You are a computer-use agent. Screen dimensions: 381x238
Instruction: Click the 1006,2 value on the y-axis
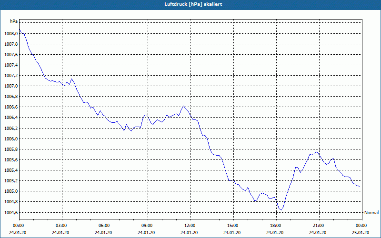point(11,128)
